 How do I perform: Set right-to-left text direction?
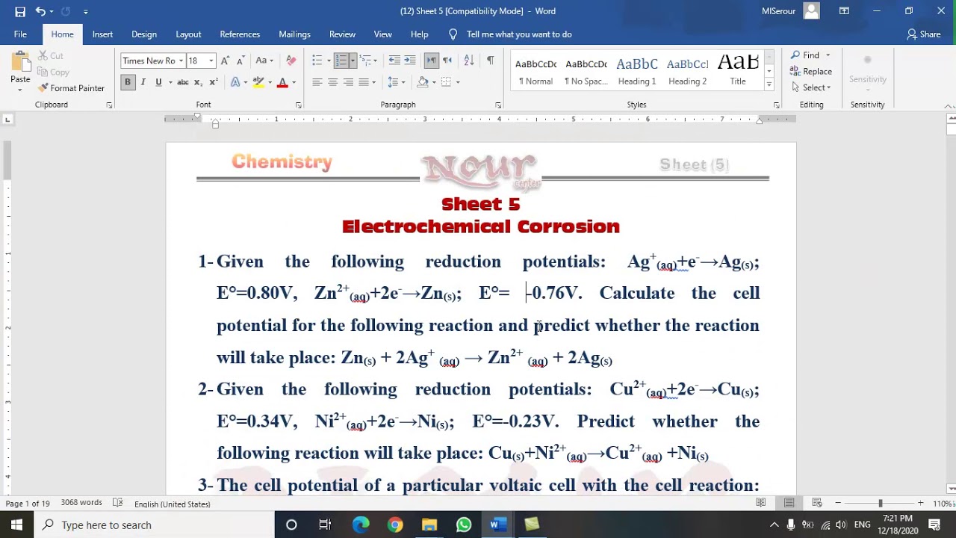tap(447, 61)
